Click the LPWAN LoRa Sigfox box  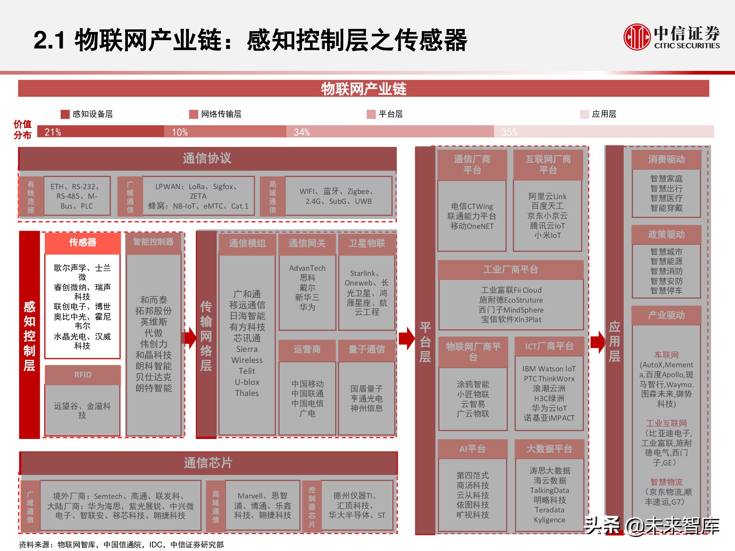[x=198, y=196]
